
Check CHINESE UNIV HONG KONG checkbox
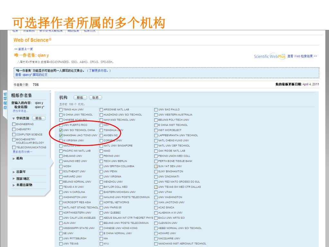101,228
